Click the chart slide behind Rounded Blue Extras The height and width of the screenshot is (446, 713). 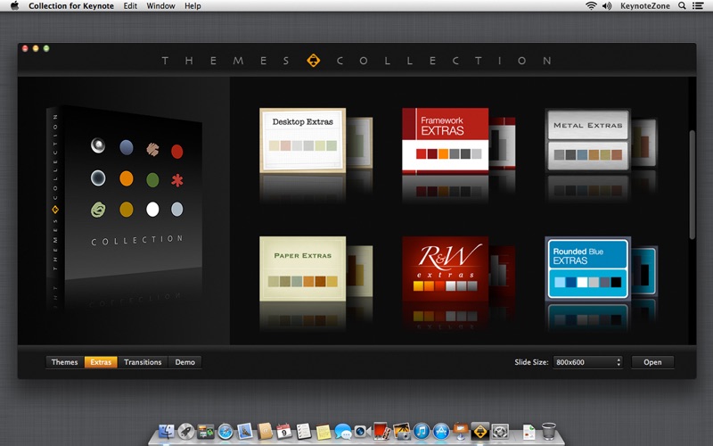click(x=644, y=271)
